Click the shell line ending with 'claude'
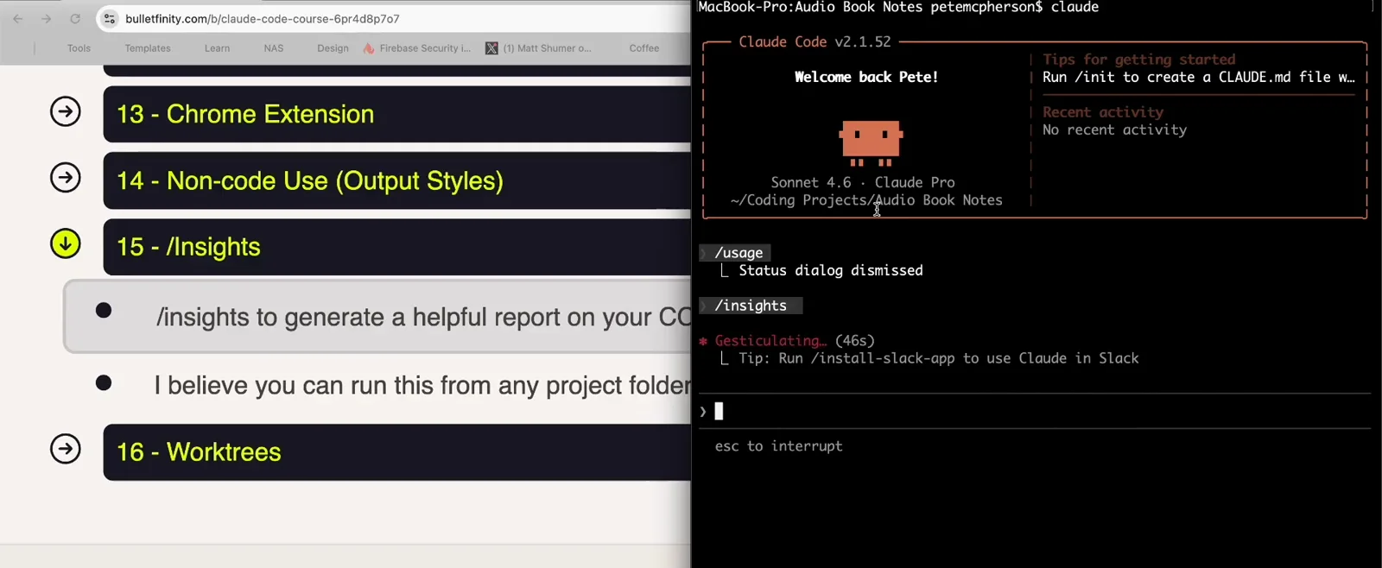The image size is (1382, 568). [898, 8]
